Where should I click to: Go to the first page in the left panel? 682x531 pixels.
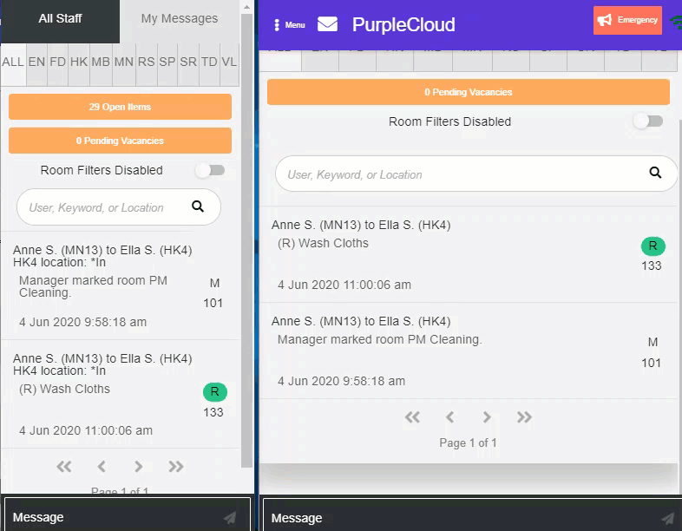64,467
